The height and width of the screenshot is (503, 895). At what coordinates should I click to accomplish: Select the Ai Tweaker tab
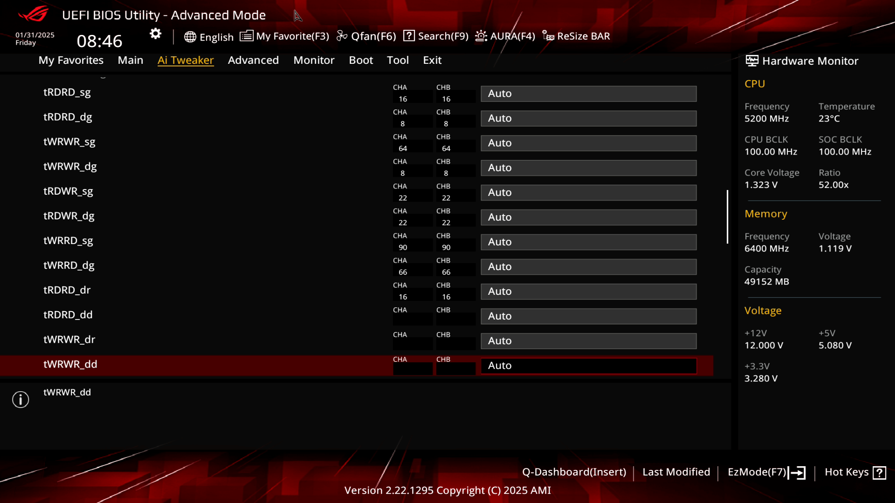click(x=186, y=60)
